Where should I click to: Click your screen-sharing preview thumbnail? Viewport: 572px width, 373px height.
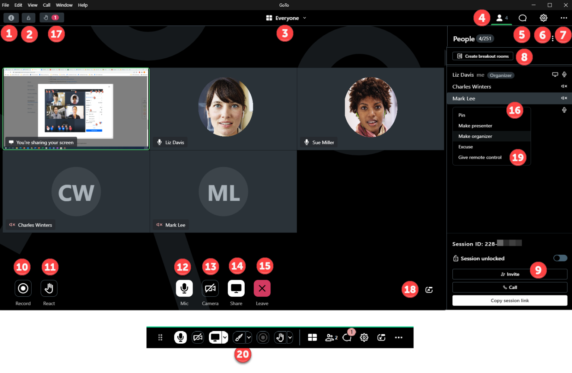[x=76, y=109]
